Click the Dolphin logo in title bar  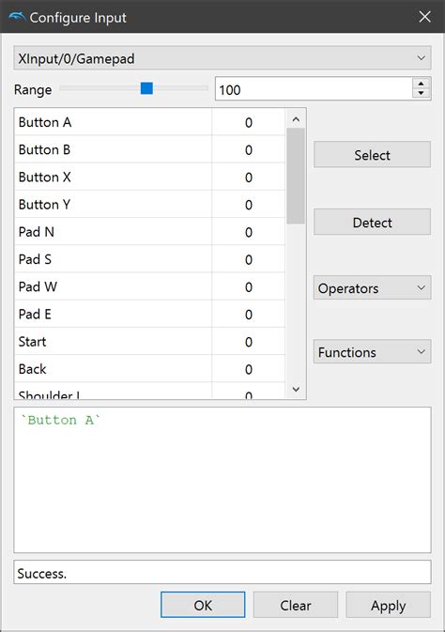17,17
